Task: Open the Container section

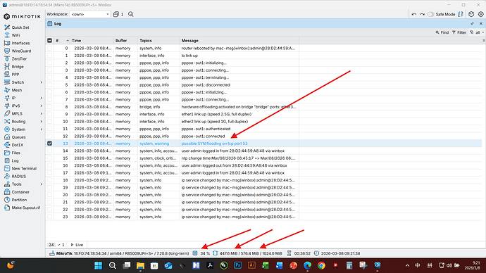Action: pos(17,192)
